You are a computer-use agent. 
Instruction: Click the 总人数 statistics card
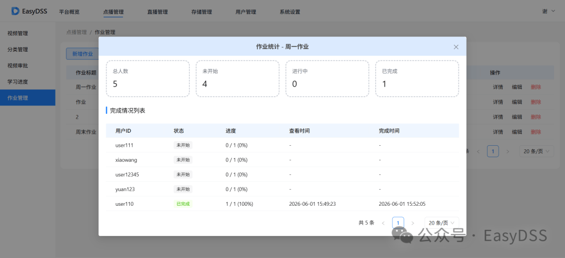(x=148, y=78)
